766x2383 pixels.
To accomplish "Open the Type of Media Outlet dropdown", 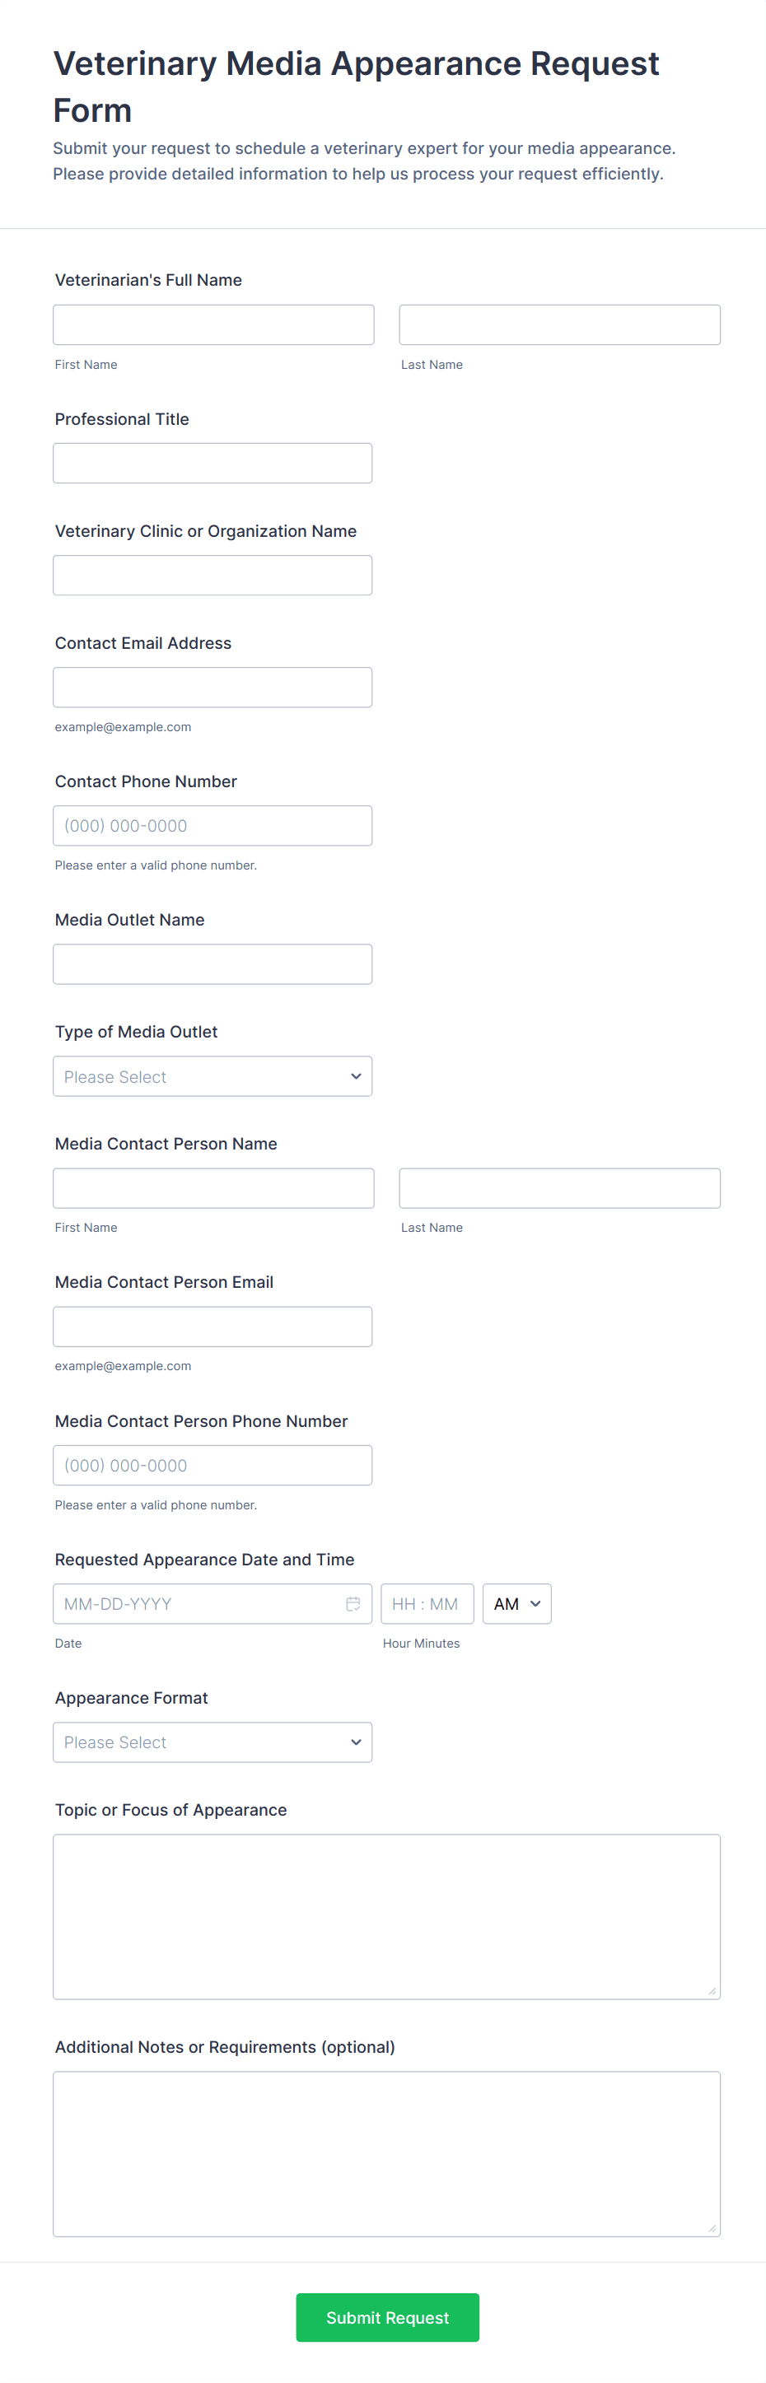I will (x=212, y=1076).
